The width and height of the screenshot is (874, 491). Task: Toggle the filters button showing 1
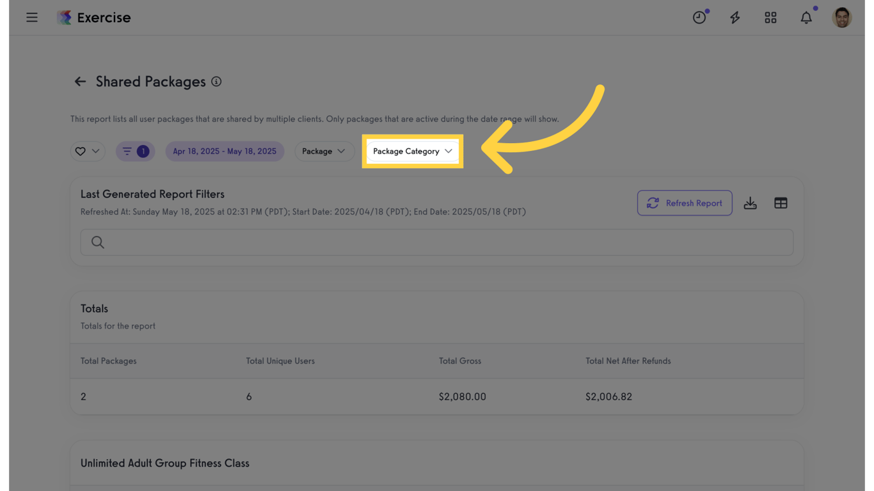pyautogui.click(x=135, y=152)
